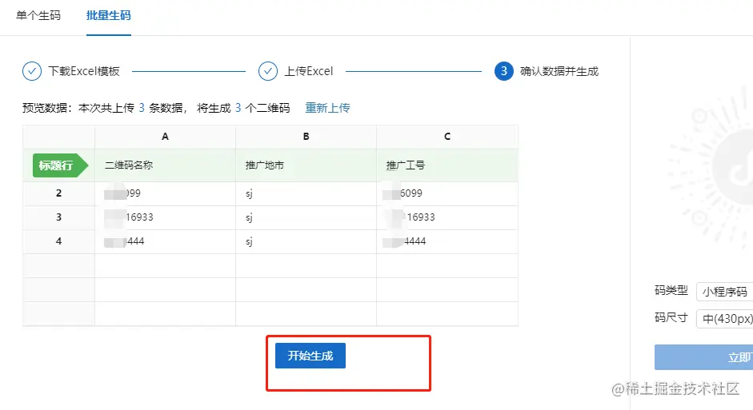Select column header A
753x410 pixels.
click(x=165, y=137)
